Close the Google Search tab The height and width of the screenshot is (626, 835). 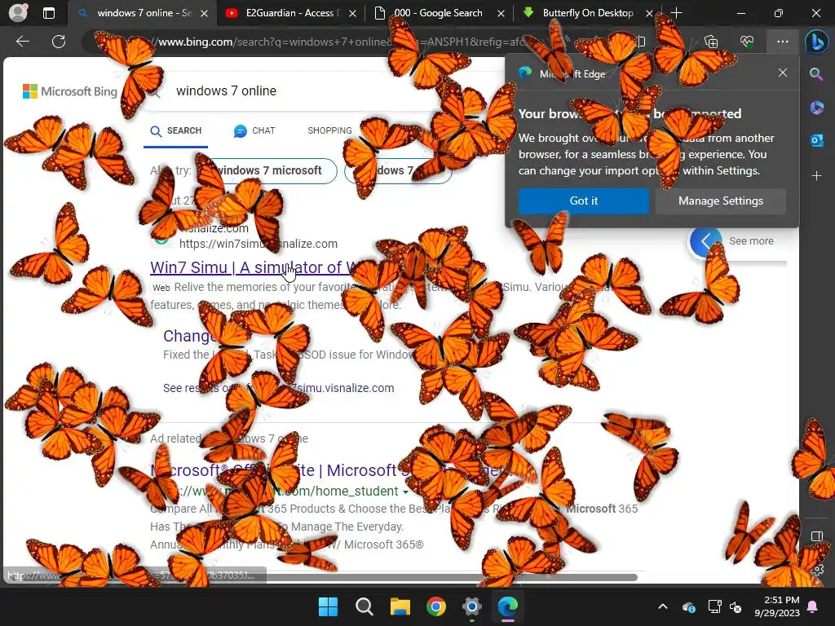(x=501, y=13)
